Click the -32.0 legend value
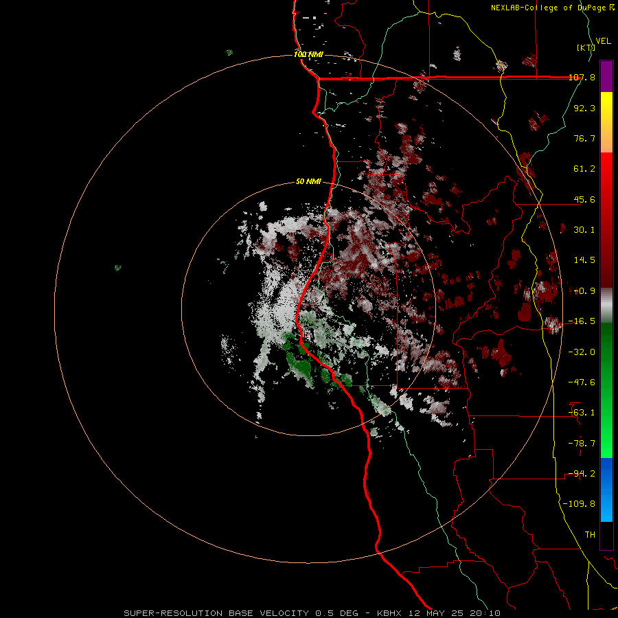 pos(582,352)
